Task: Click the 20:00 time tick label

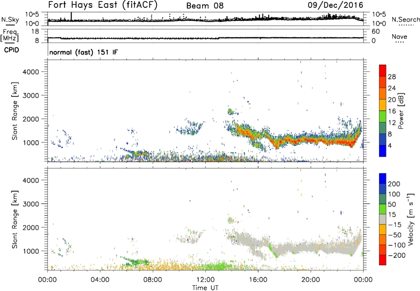Action: point(311,280)
